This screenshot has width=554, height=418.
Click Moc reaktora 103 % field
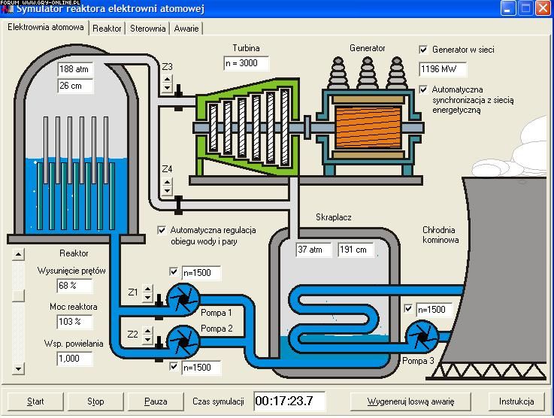(x=74, y=322)
